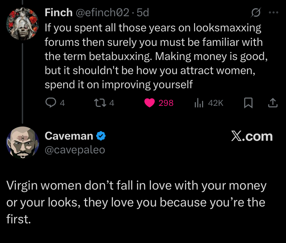Click the 42K views count

[x=216, y=103]
